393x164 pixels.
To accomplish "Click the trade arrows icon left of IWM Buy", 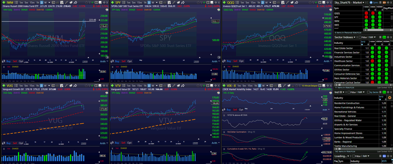I will click(x=3, y=61).
